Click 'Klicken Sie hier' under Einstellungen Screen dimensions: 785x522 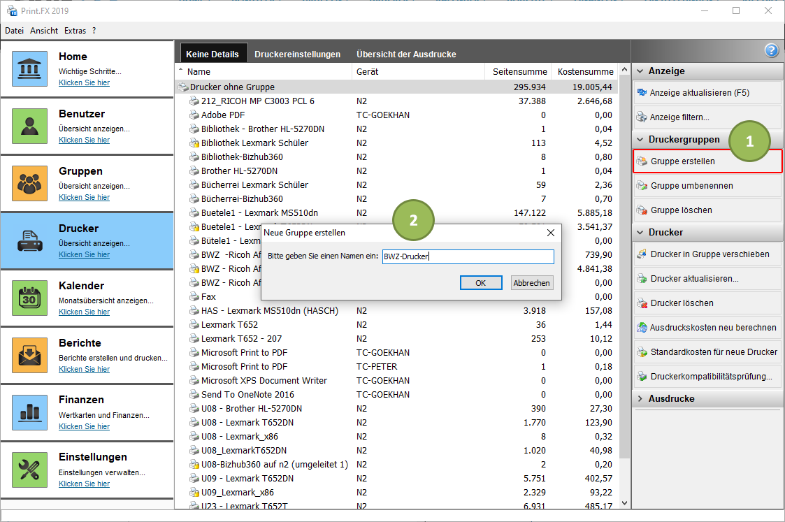pos(84,484)
